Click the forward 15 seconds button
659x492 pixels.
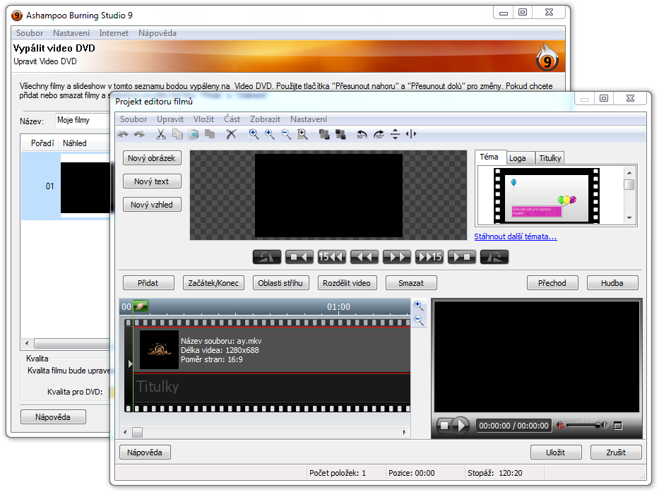(429, 257)
